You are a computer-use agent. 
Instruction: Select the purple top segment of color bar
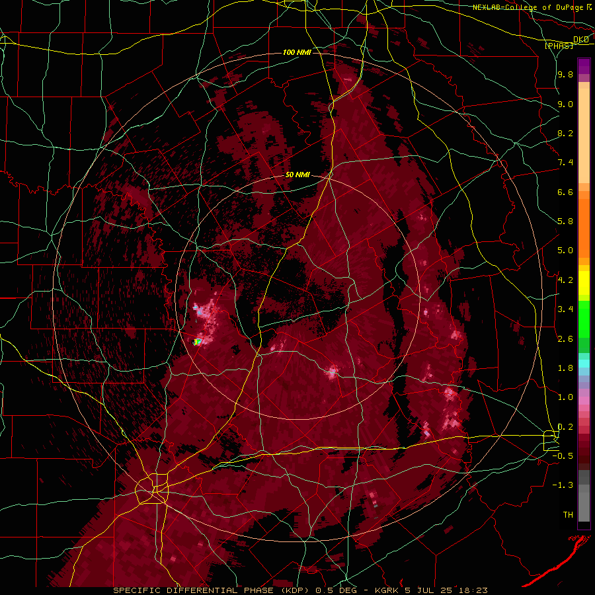[584, 66]
